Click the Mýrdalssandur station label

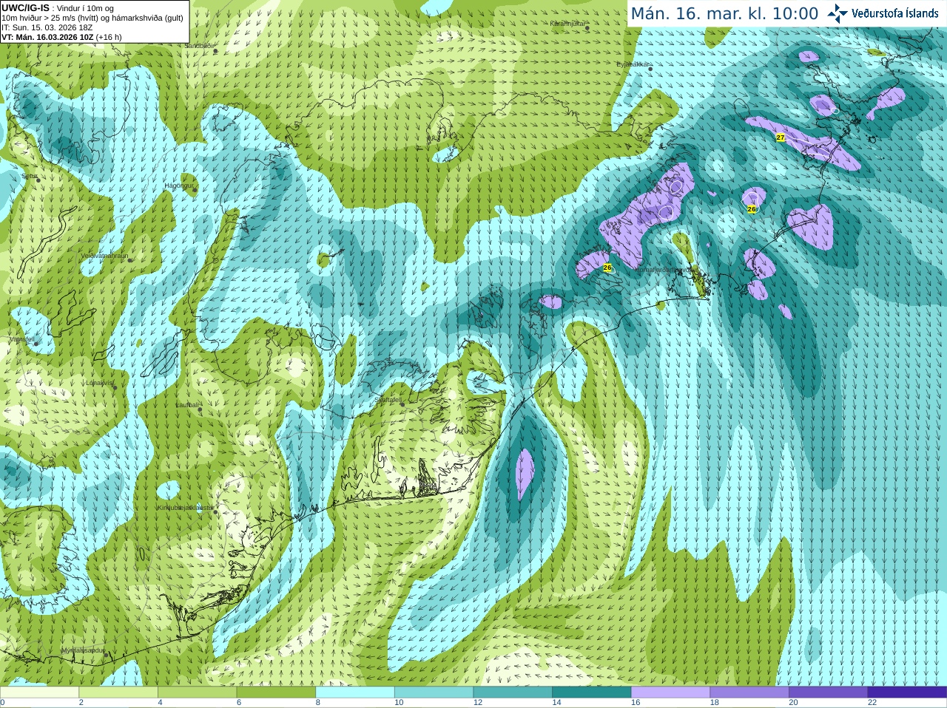(83, 650)
